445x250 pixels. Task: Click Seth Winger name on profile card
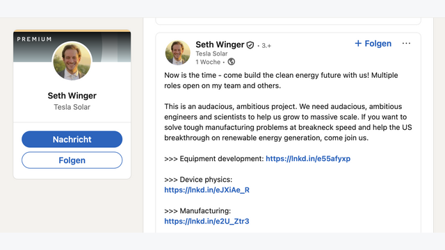coord(72,96)
